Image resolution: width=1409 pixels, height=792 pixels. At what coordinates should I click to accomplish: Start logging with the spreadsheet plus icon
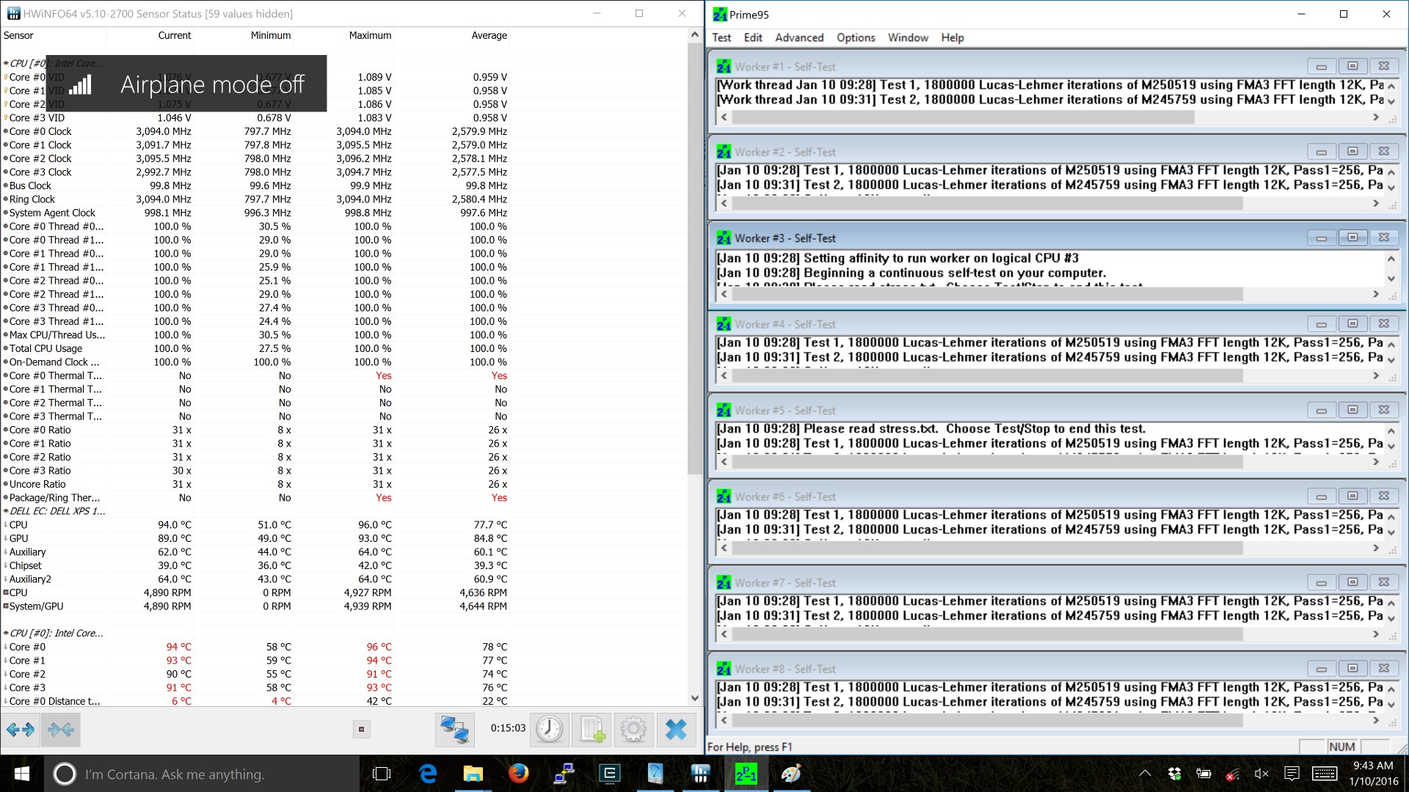[591, 729]
